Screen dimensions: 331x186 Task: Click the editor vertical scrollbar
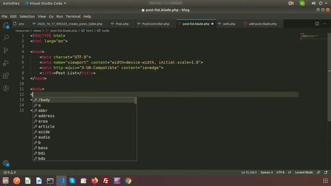coord(329,77)
